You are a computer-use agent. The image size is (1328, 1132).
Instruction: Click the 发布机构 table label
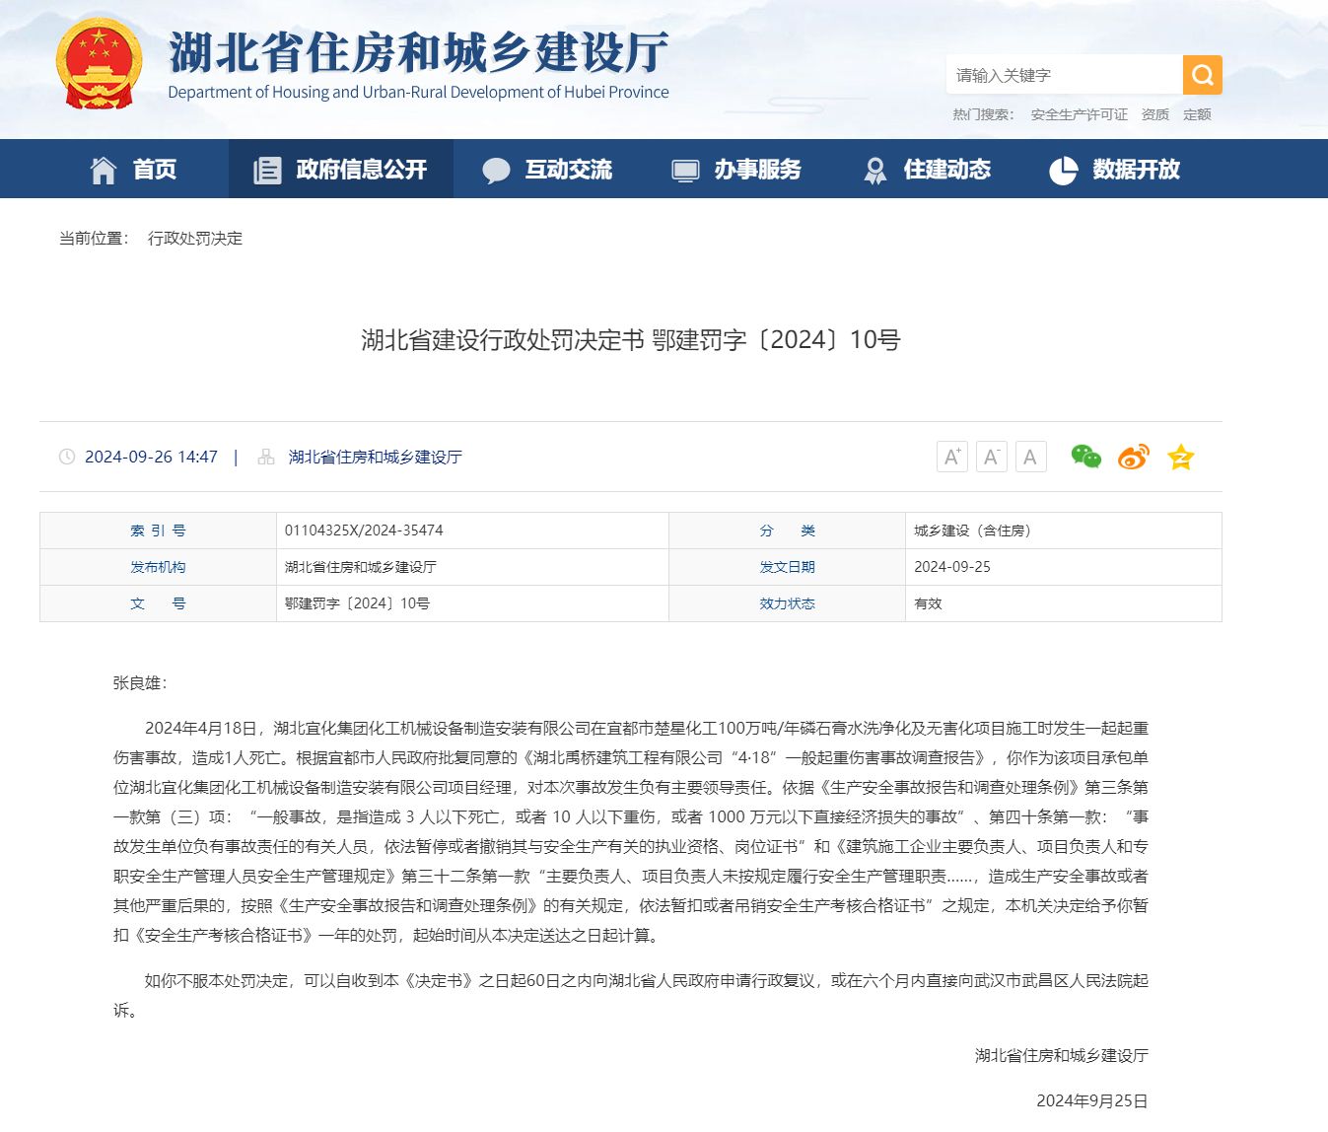tap(158, 567)
